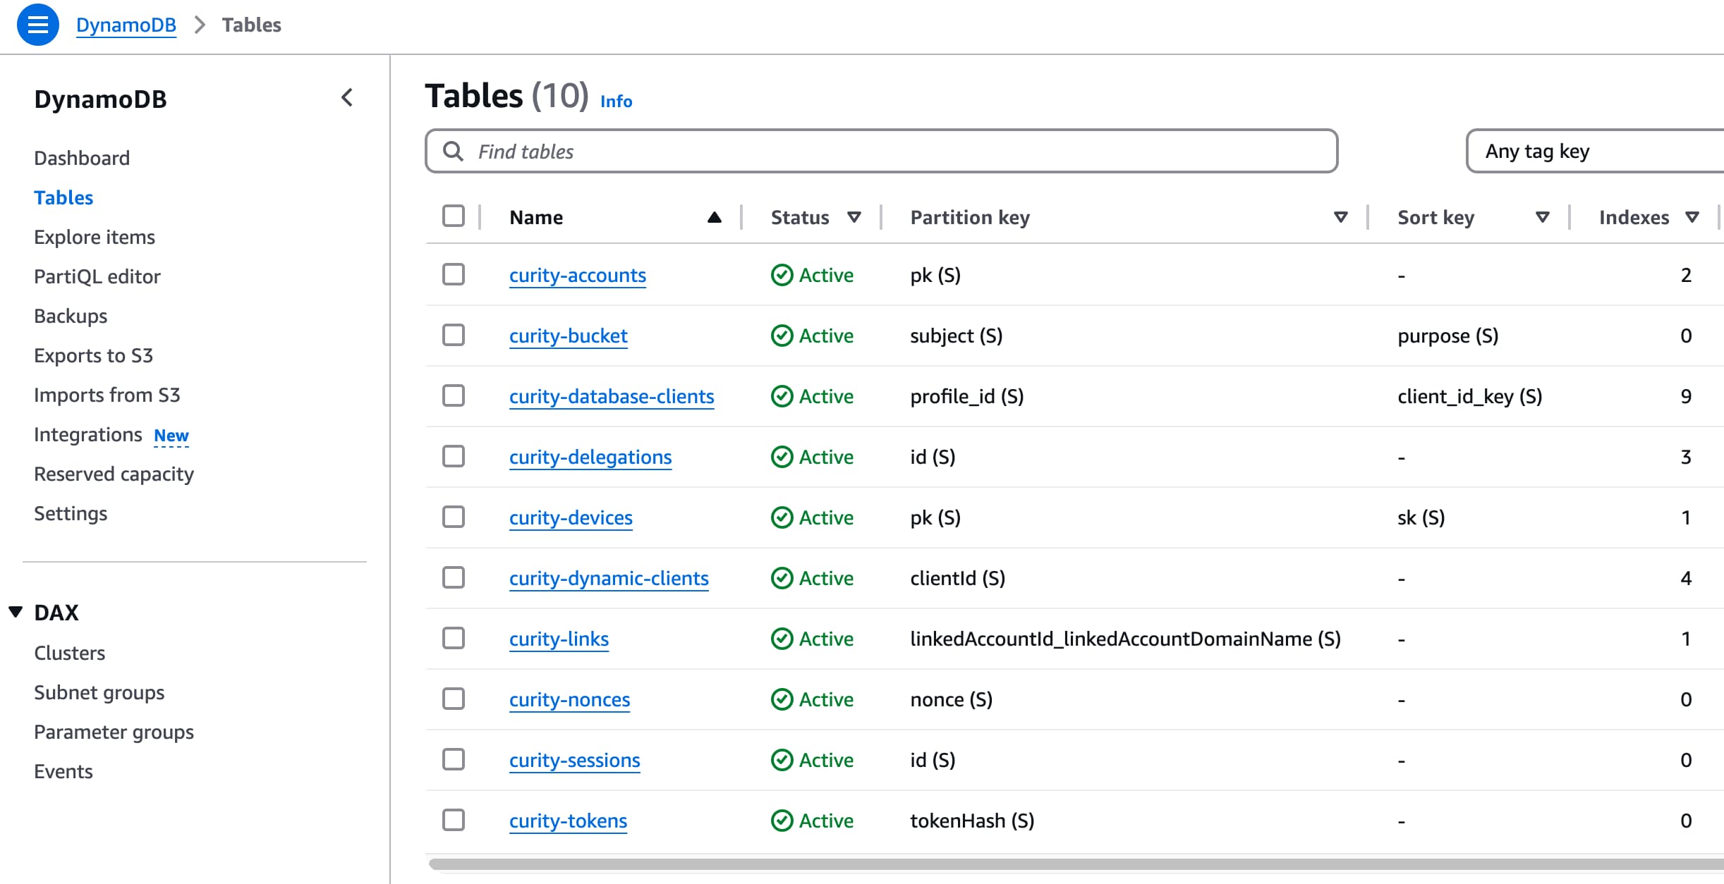Open the curity-dynamic-clients table link
Image resolution: width=1724 pixels, height=884 pixels.
[609, 578]
